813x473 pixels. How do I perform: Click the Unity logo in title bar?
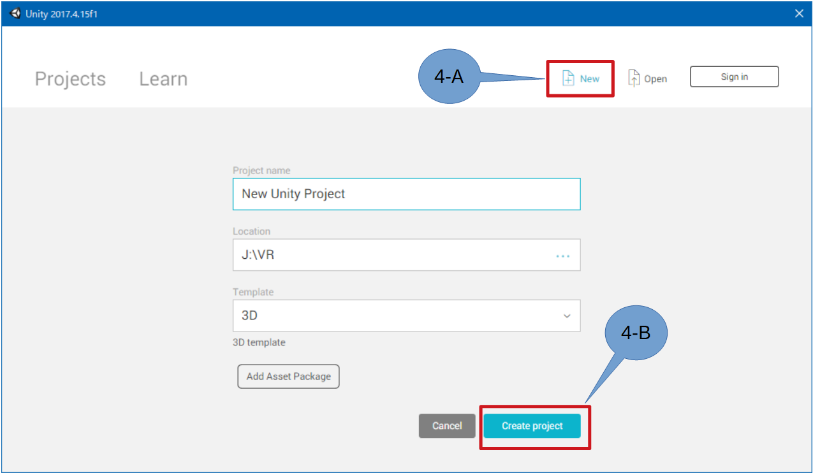(15, 13)
